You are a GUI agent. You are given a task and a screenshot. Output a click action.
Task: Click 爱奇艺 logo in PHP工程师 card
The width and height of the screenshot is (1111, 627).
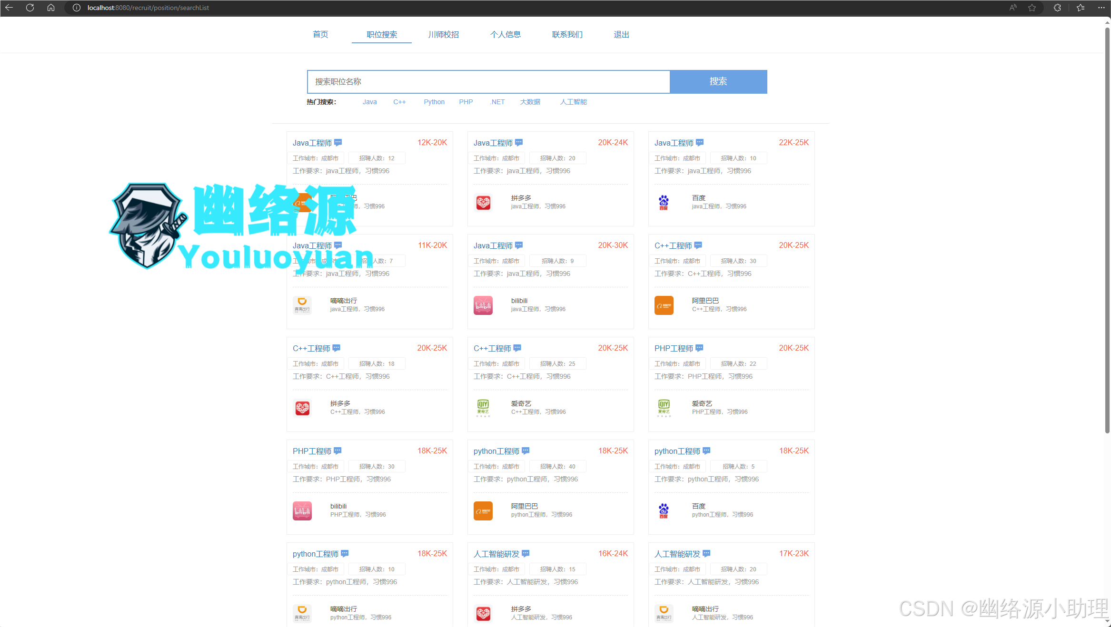click(664, 408)
